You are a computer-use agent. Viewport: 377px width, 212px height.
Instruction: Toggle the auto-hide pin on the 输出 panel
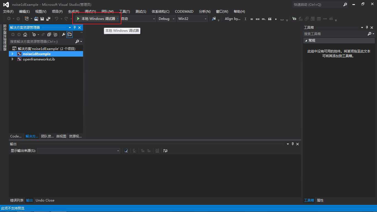[293, 144]
